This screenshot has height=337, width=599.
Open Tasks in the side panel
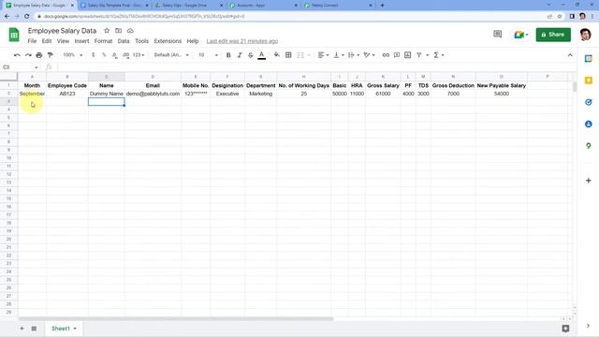[x=589, y=102]
